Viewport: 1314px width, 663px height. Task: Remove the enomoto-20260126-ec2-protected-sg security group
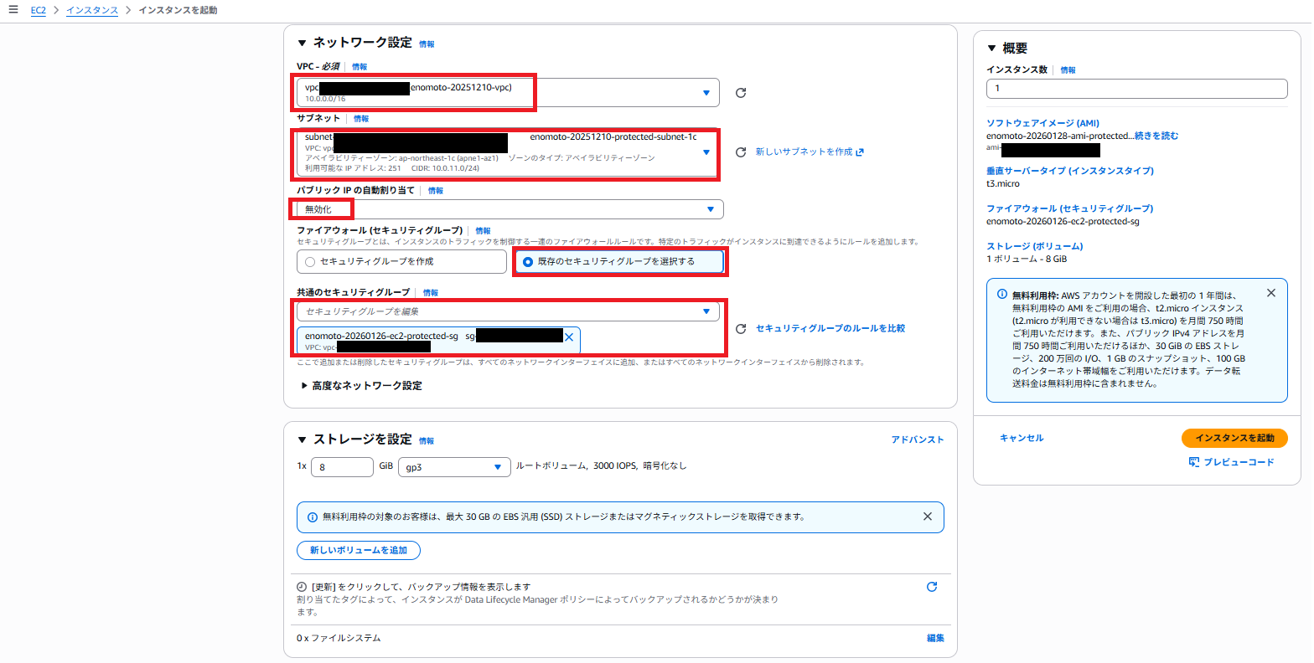coord(569,337)
